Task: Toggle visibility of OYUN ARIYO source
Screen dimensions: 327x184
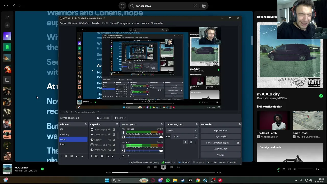Action: (110, 135)
